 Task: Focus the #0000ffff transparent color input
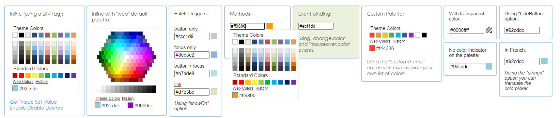point(466,30)
